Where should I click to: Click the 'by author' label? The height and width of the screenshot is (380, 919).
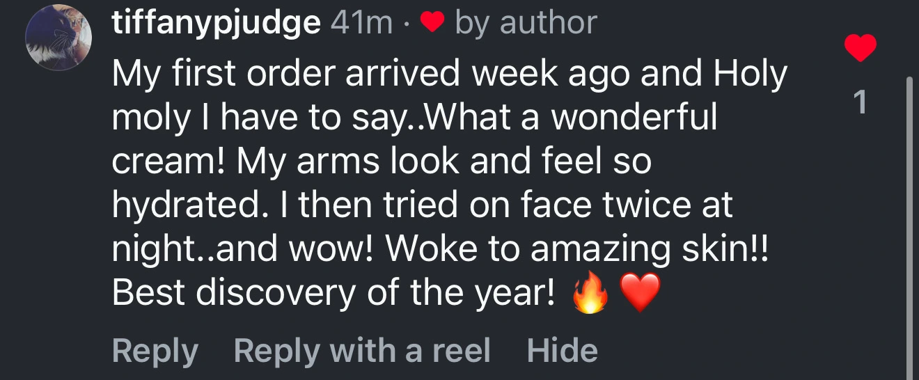click(526, 24)
